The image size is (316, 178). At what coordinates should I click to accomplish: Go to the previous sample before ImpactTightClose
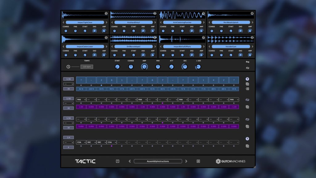[64, 23]
